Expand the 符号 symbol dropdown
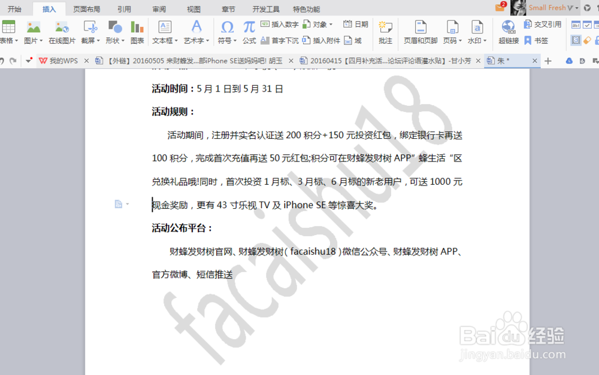 coord(235,41)
